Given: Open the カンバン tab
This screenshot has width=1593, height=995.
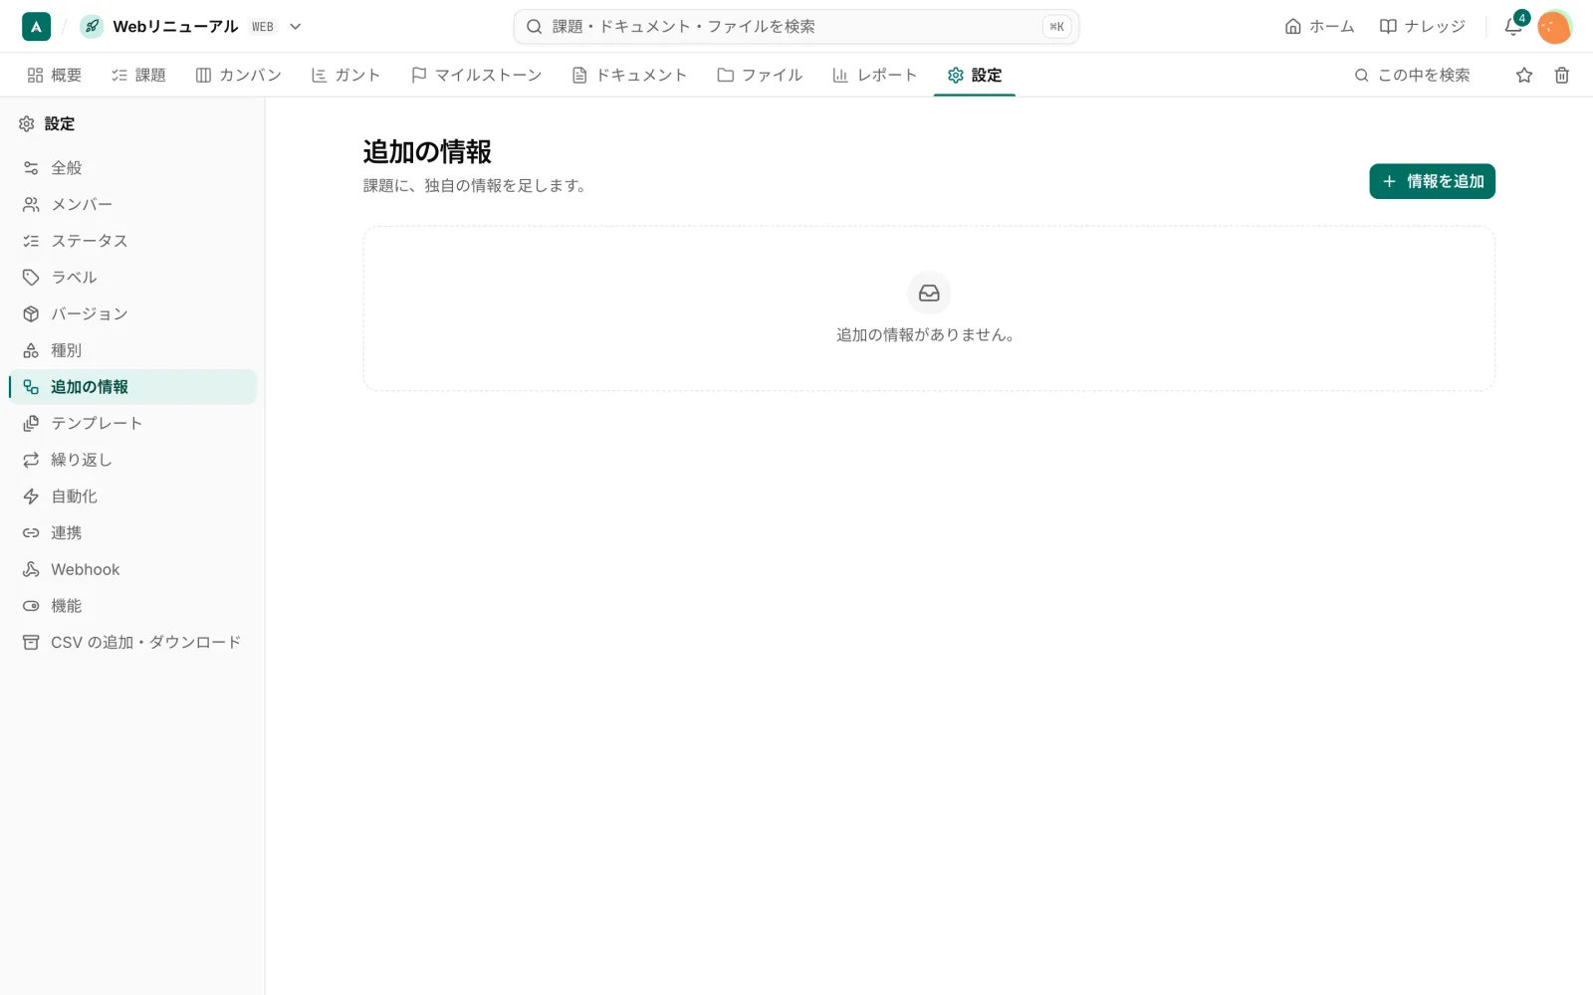Looking at the screenshot, I should [x=239, y=75].
